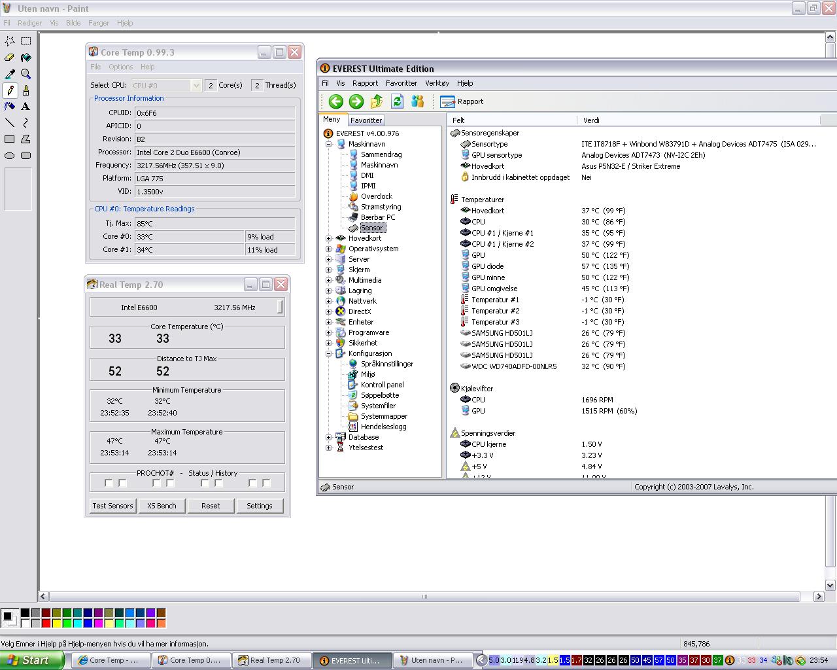Click the EVEREST tray info icon

[730, 660]
